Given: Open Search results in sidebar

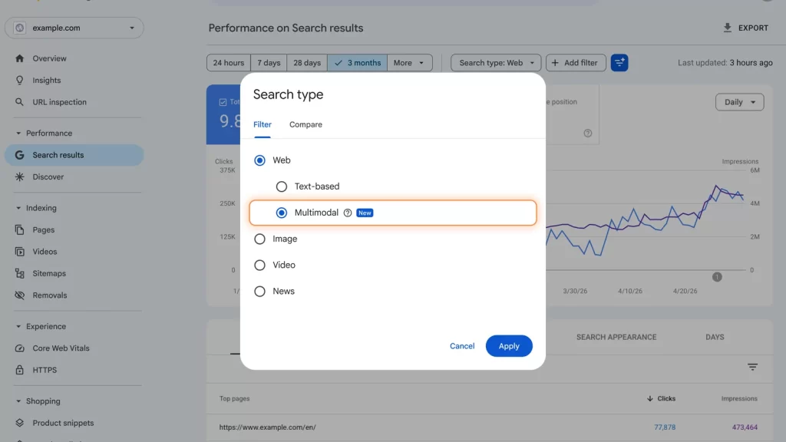Looking at the screenshot, I should (x=74, y=155).
